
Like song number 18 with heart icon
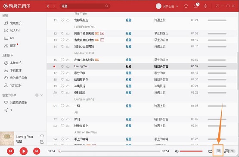tap(62, 79)
